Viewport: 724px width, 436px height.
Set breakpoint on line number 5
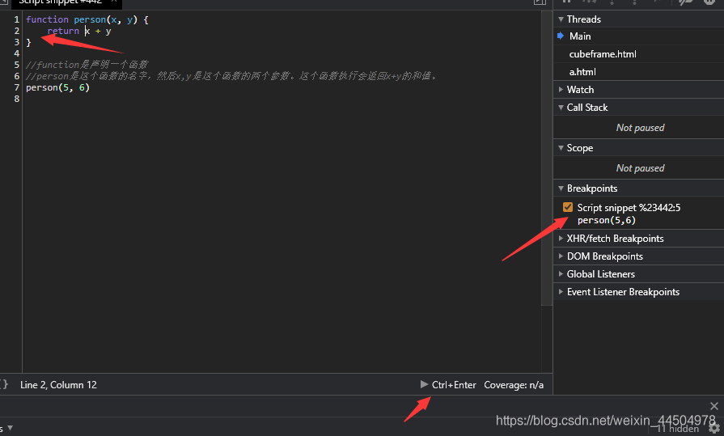(x=17, y=65)
